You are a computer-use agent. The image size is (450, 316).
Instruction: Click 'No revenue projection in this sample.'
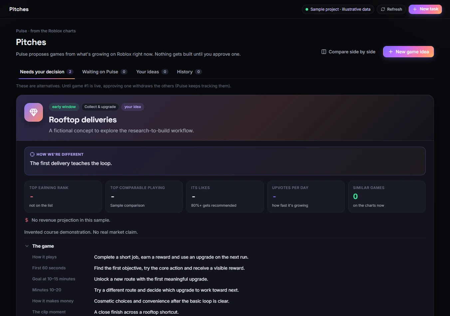click(71, 220)
